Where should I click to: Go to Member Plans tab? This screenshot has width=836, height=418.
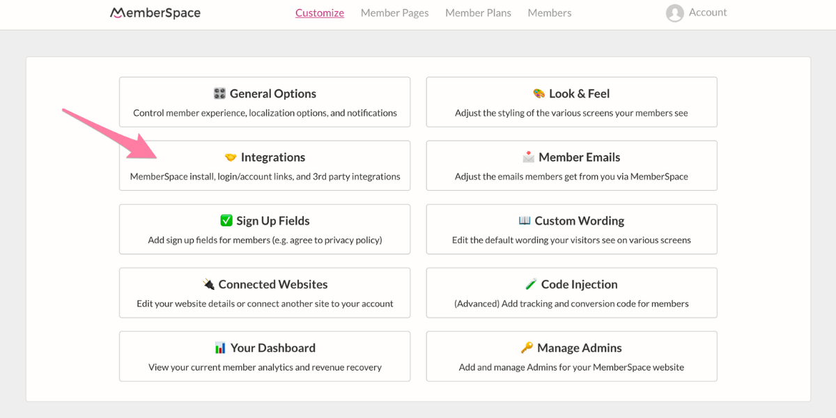(478, 13)
